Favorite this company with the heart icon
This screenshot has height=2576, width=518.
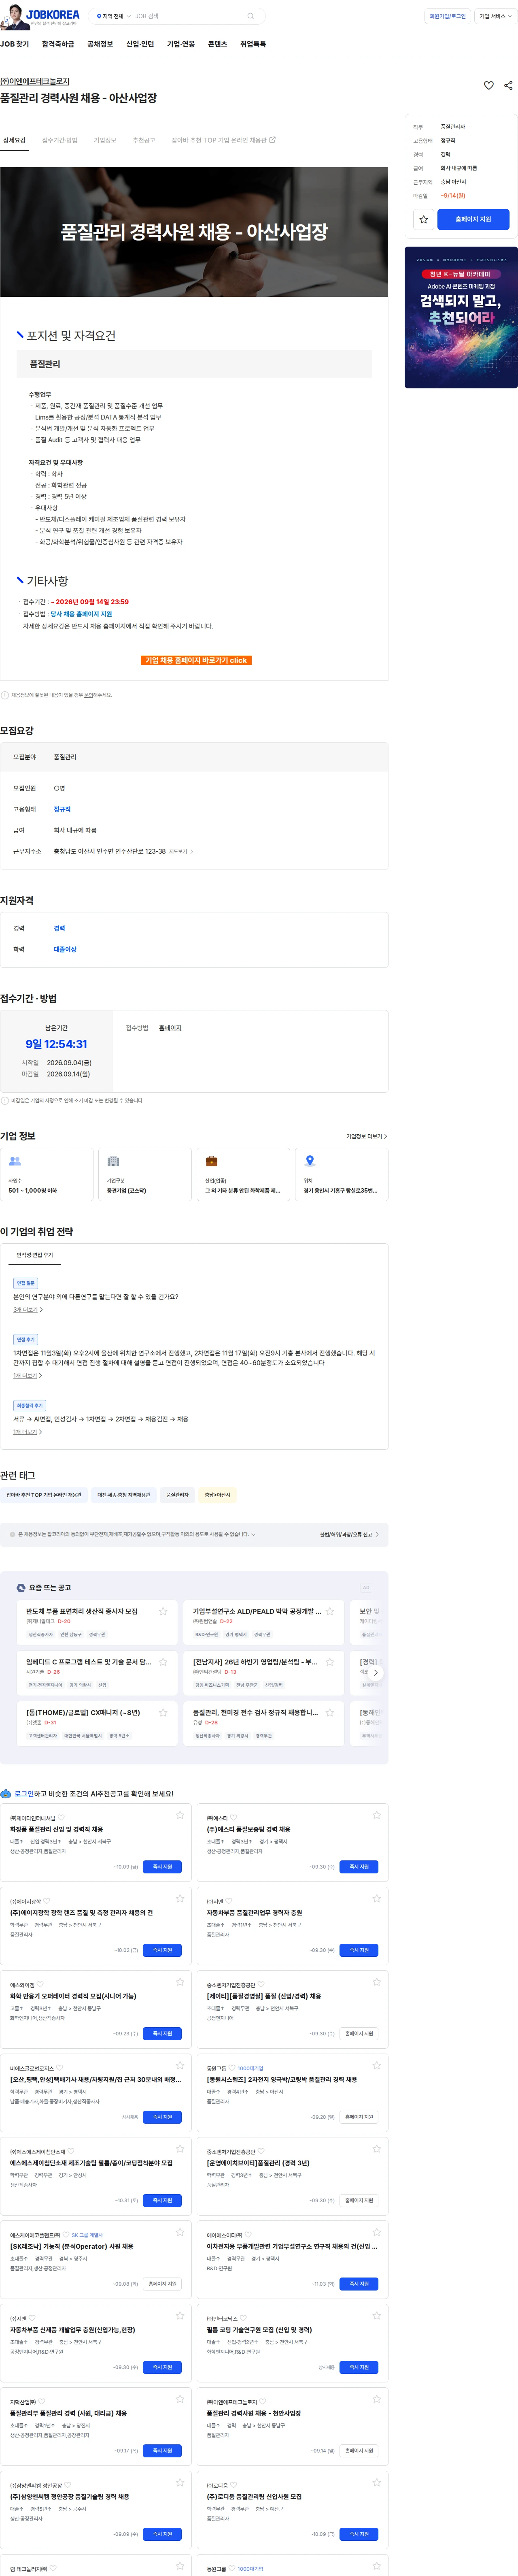coord(489,86)
